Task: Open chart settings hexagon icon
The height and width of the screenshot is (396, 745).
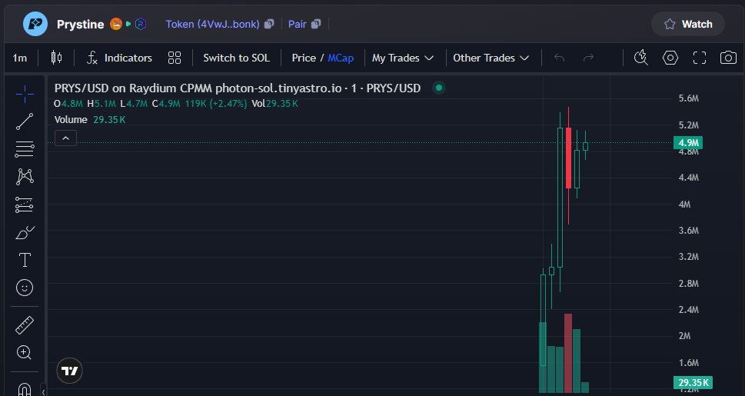Action: point(670,58)
